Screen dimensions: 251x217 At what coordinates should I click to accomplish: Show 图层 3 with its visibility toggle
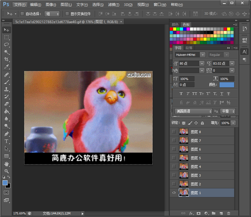point(174,175)
